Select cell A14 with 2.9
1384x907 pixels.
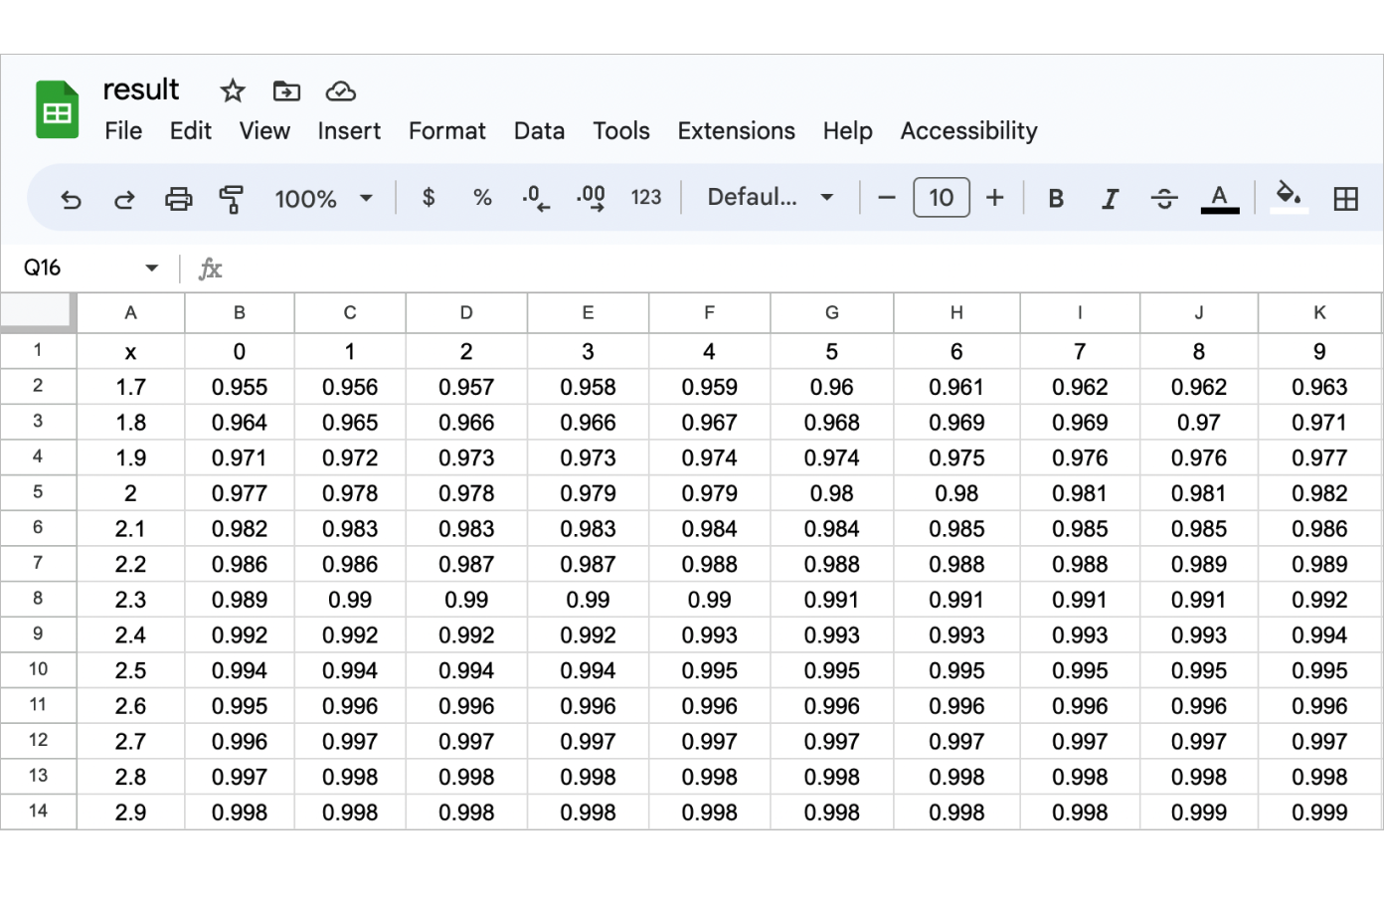click(x=130, y=813)
